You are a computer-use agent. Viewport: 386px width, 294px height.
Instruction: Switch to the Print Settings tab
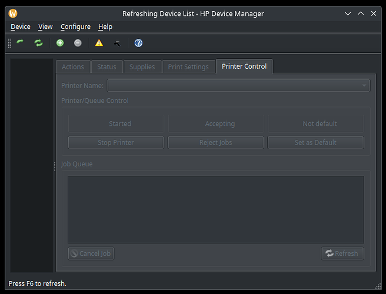pyautogui.click(x=188, y=66)
